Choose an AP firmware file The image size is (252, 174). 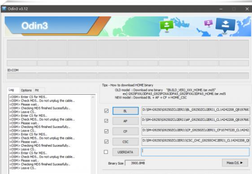coord(125,121)
